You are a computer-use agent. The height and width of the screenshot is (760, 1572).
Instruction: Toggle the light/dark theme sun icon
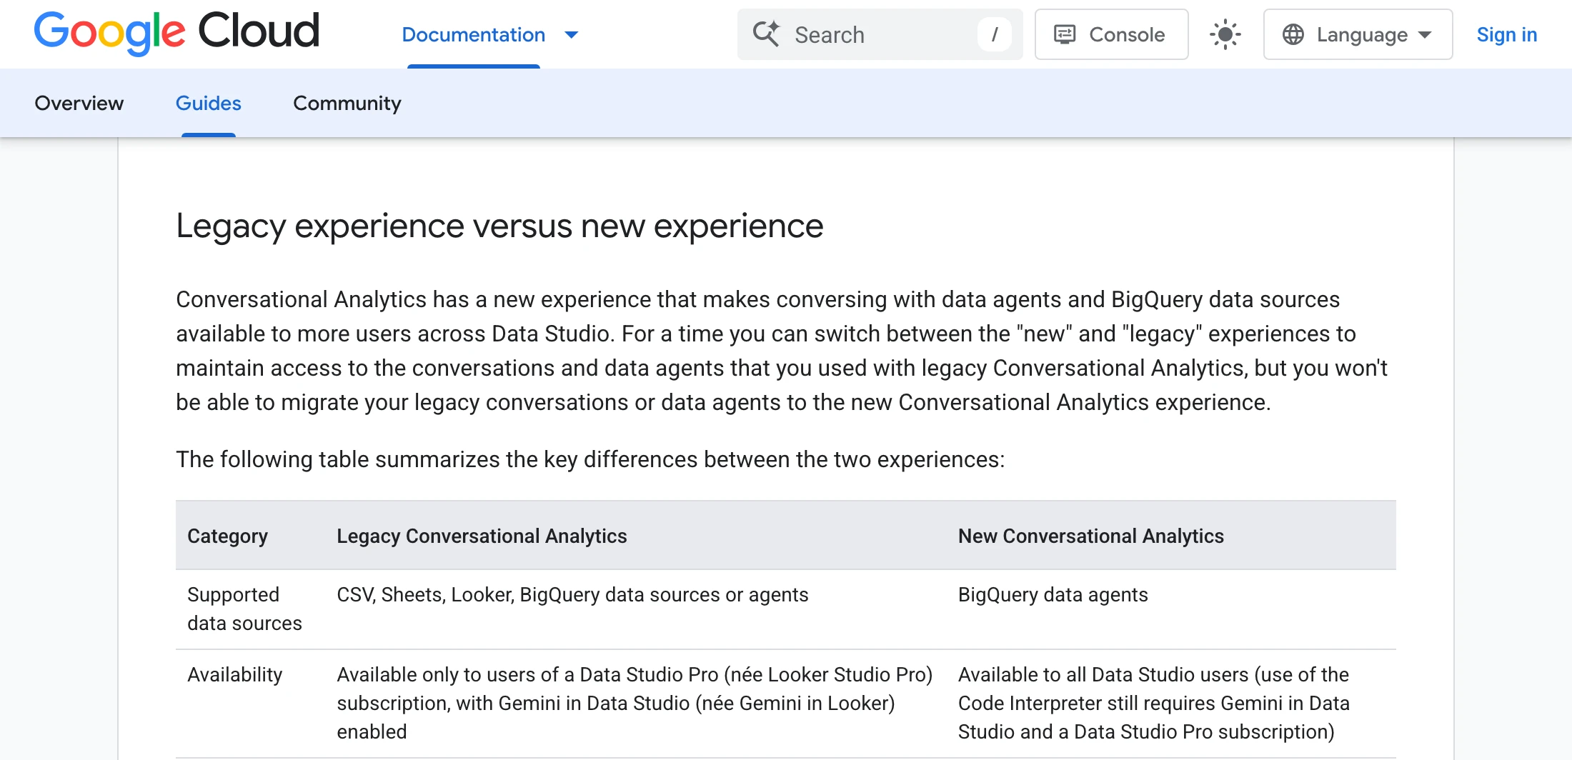click(1225, 34)
